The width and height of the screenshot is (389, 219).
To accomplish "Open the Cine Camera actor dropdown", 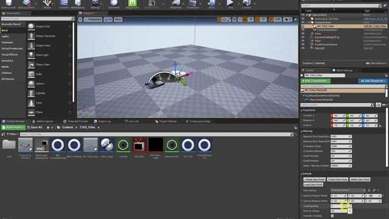I will click(348, 190).
